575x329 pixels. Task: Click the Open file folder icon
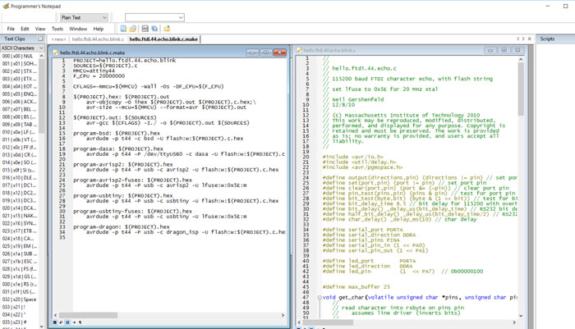[133, 29]
